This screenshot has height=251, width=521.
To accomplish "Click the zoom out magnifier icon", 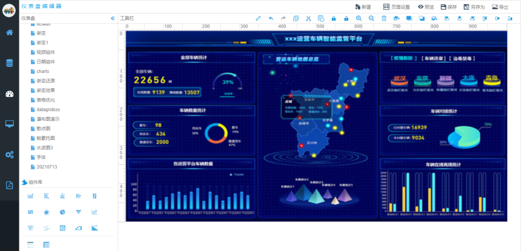I will (371, 18).
